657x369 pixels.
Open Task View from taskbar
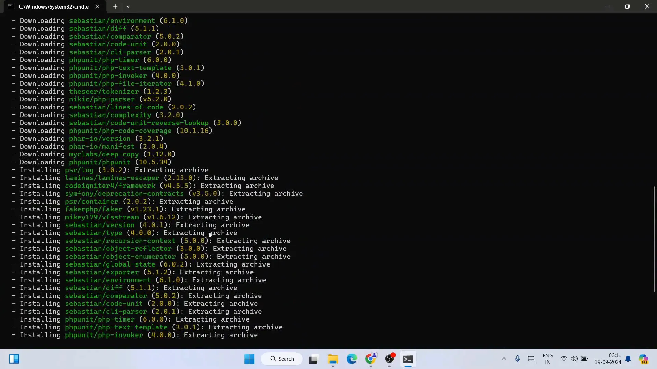pos(313,359)
